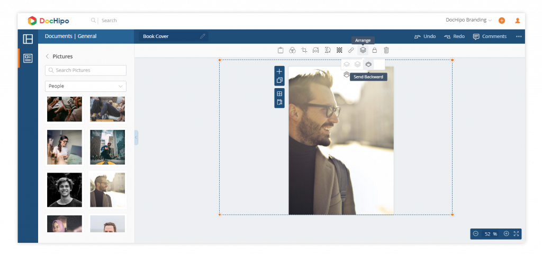Flip the image vertically with the hourglass icon
542x256 pixels.
click(x=328, y=50)
